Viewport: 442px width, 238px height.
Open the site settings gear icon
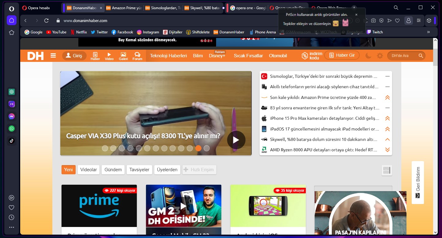pyautogui.click(x=380, y=56)
